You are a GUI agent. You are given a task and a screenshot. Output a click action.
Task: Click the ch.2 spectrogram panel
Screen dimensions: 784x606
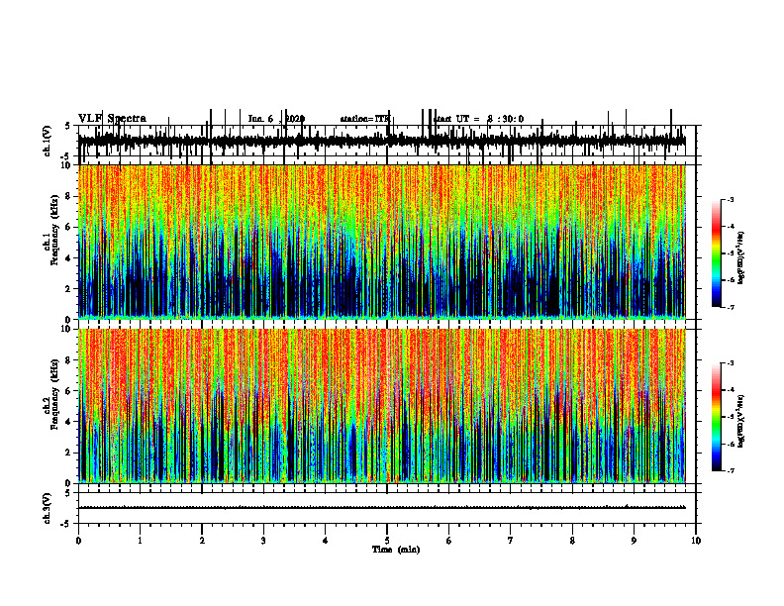coord(382,406)
